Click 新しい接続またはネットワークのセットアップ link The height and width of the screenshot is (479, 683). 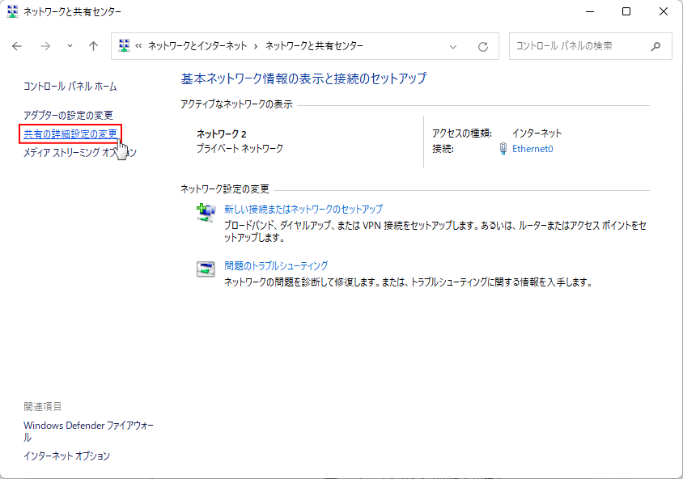(x=303, y=209)
